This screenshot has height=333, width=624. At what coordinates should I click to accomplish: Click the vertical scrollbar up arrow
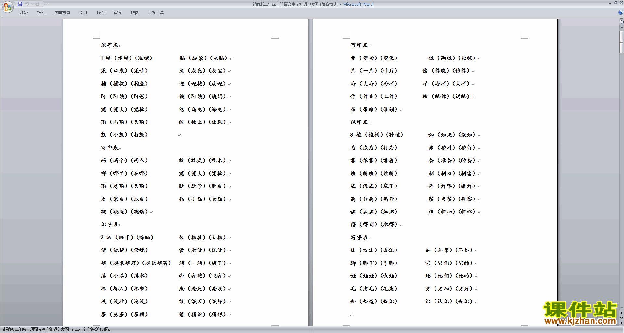pos(621,28)
